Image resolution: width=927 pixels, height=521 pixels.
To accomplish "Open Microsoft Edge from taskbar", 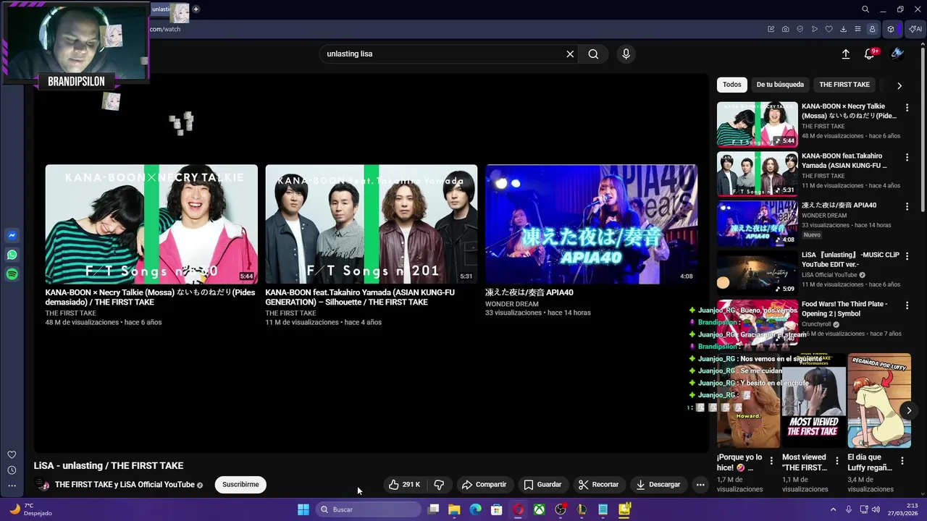I will point(475,509).
